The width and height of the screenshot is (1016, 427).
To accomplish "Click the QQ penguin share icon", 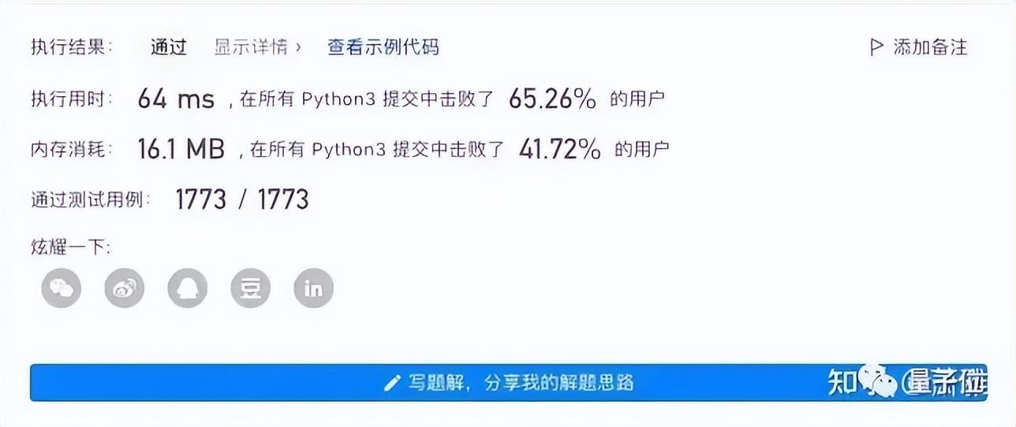I will (188, 288).
